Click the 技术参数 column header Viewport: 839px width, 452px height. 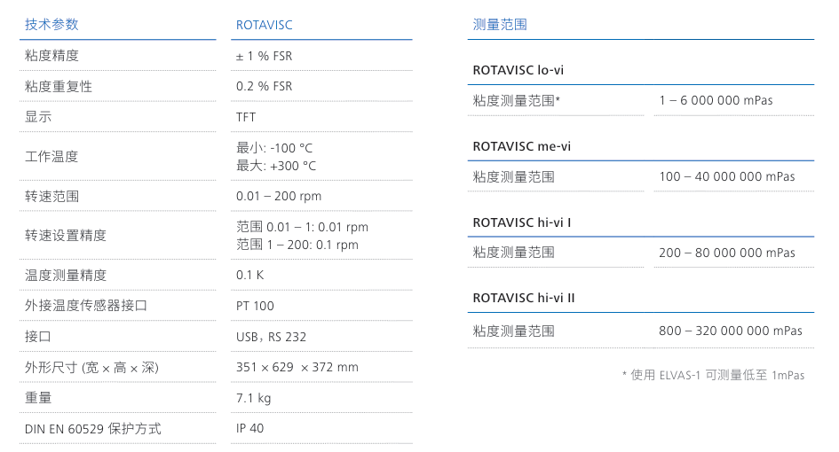click(51, 25)
